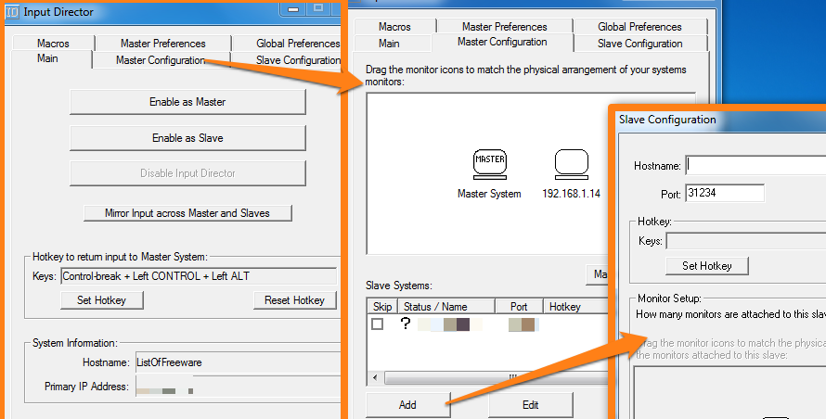This screenshot has width=826, height=419.
Task: Open the Macros tab in left window
Action: coord(53,44)
